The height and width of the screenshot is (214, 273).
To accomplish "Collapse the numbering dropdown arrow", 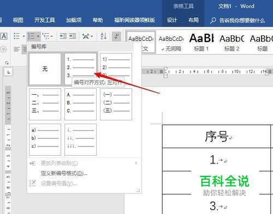I will click(38, 36).
